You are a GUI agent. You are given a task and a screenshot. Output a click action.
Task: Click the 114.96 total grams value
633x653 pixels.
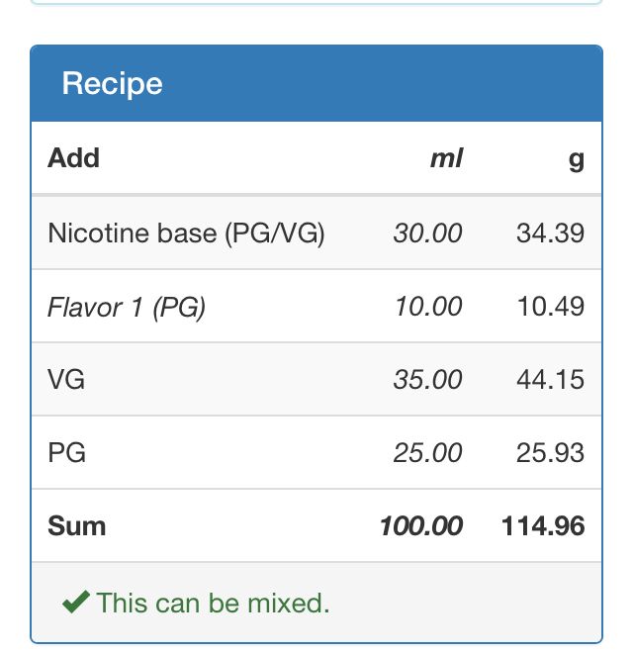pyautogui.click(x=543, y=526)
